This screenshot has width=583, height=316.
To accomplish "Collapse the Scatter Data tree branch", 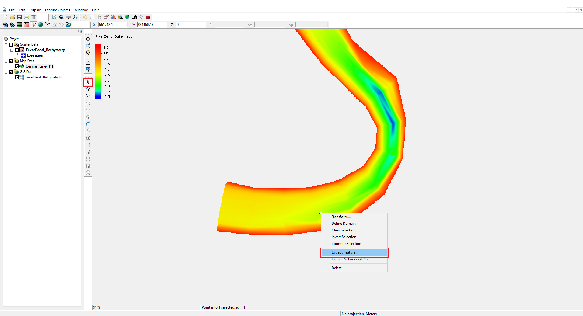I will 6,44.
